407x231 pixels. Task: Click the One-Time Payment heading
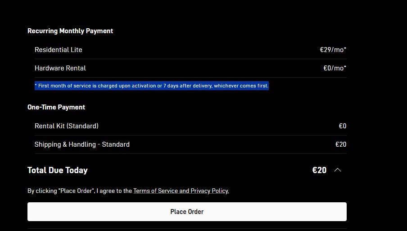[56, 107]
